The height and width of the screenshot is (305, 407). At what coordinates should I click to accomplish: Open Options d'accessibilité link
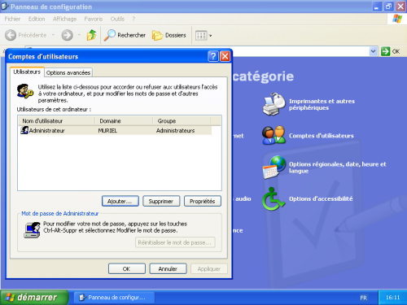pos(321,198)
